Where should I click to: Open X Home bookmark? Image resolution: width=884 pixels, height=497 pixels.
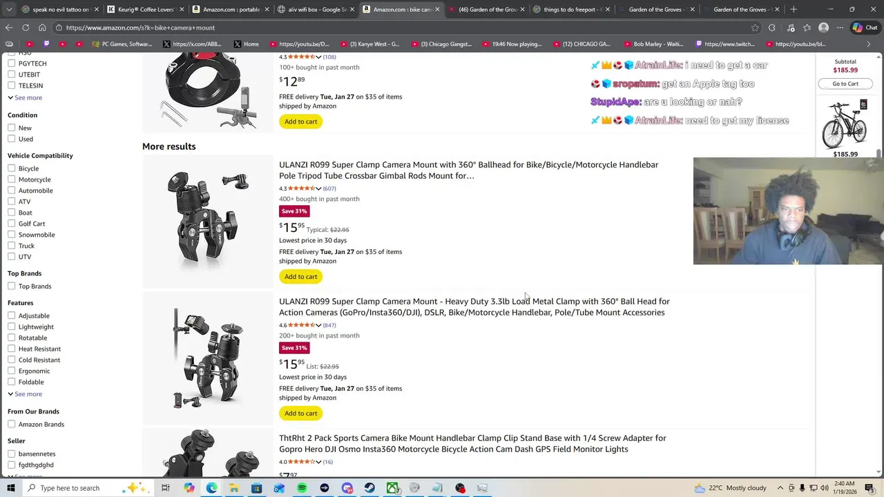click(246, 44)
